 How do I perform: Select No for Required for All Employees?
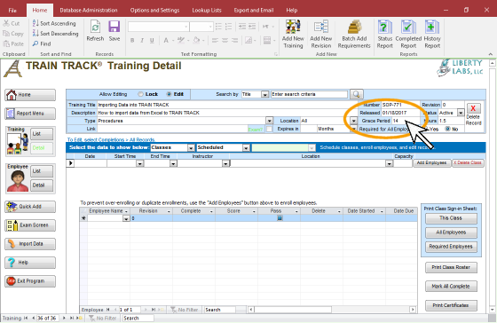pyautogui.click(x=447, y=129)
